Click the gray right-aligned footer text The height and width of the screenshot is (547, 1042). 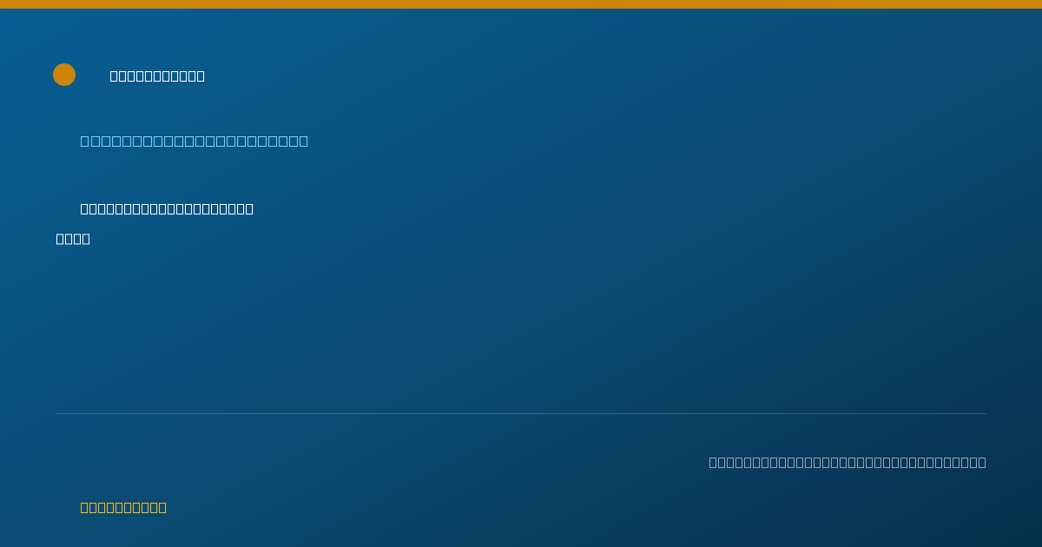click(847, 462)
